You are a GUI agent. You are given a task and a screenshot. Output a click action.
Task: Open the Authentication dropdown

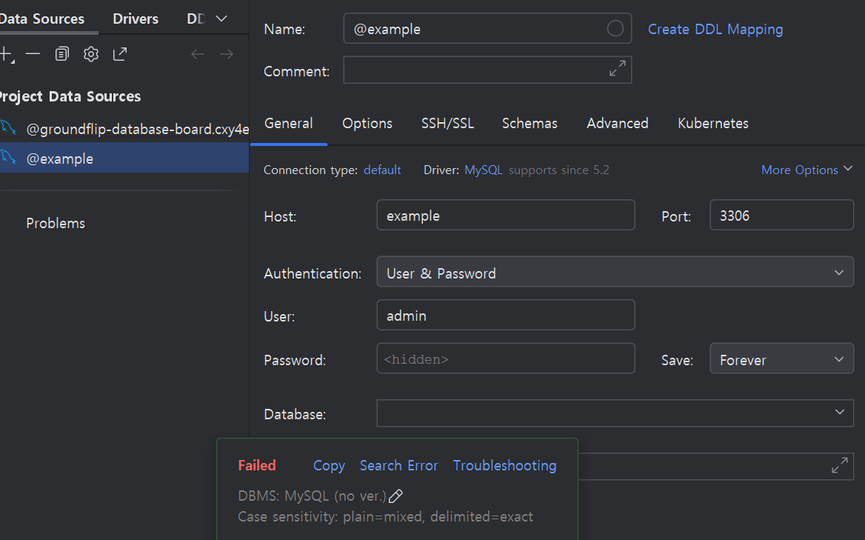[615, 271]
